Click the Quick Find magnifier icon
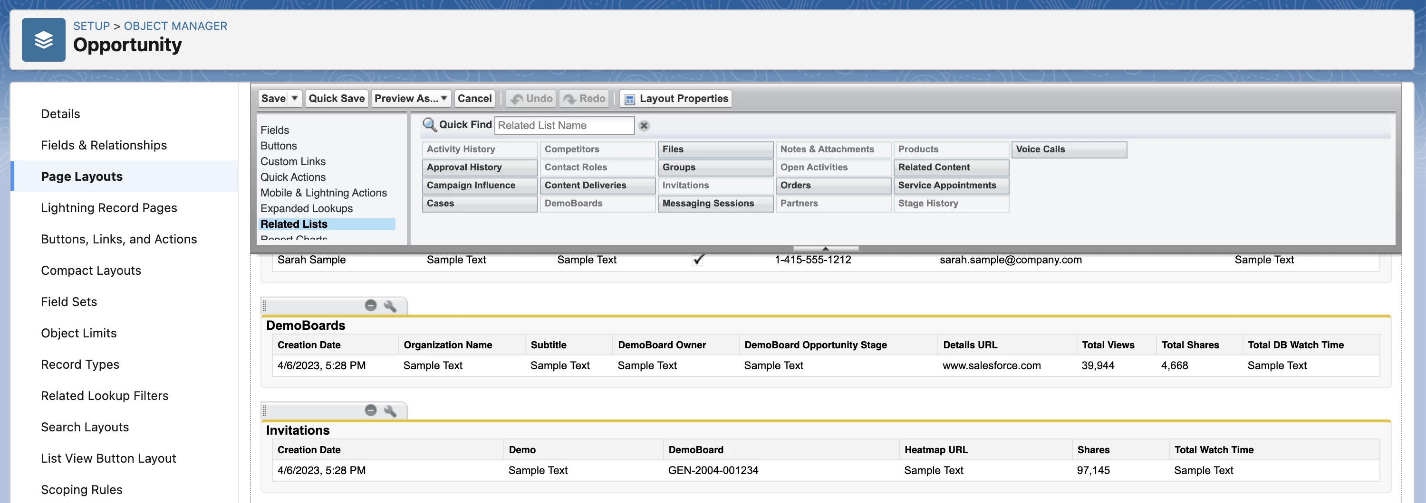Image resolution: width=1426 pixels, height=503 pixels. pos(430,125)
